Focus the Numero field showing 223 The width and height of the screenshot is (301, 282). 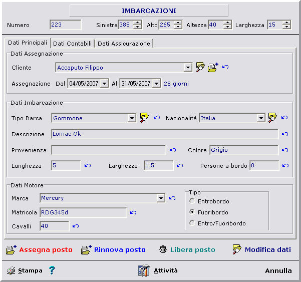pyautogui.click(x=65, y=25)
